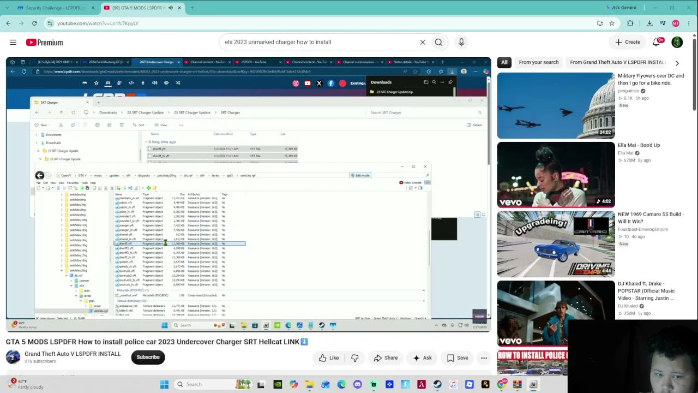Open the Chrome extensions puzzle icon
The width and height of the screenshot is (698, 393).
(630, 23)
